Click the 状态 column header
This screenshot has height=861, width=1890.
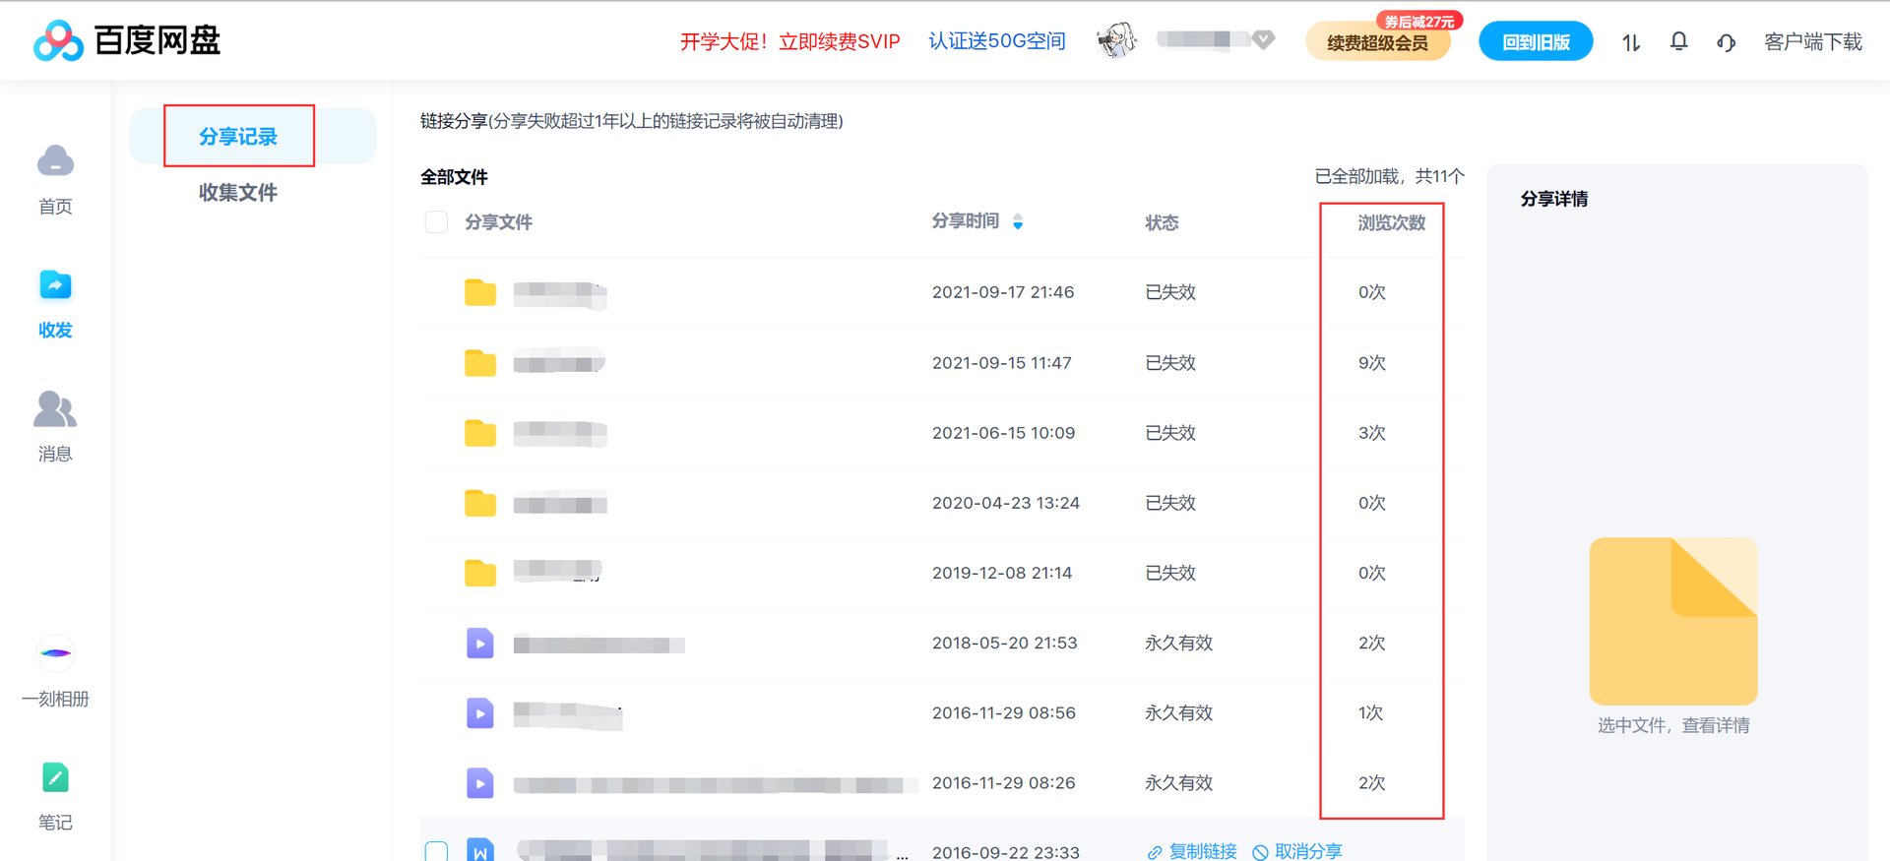[x=1162, y=222]
